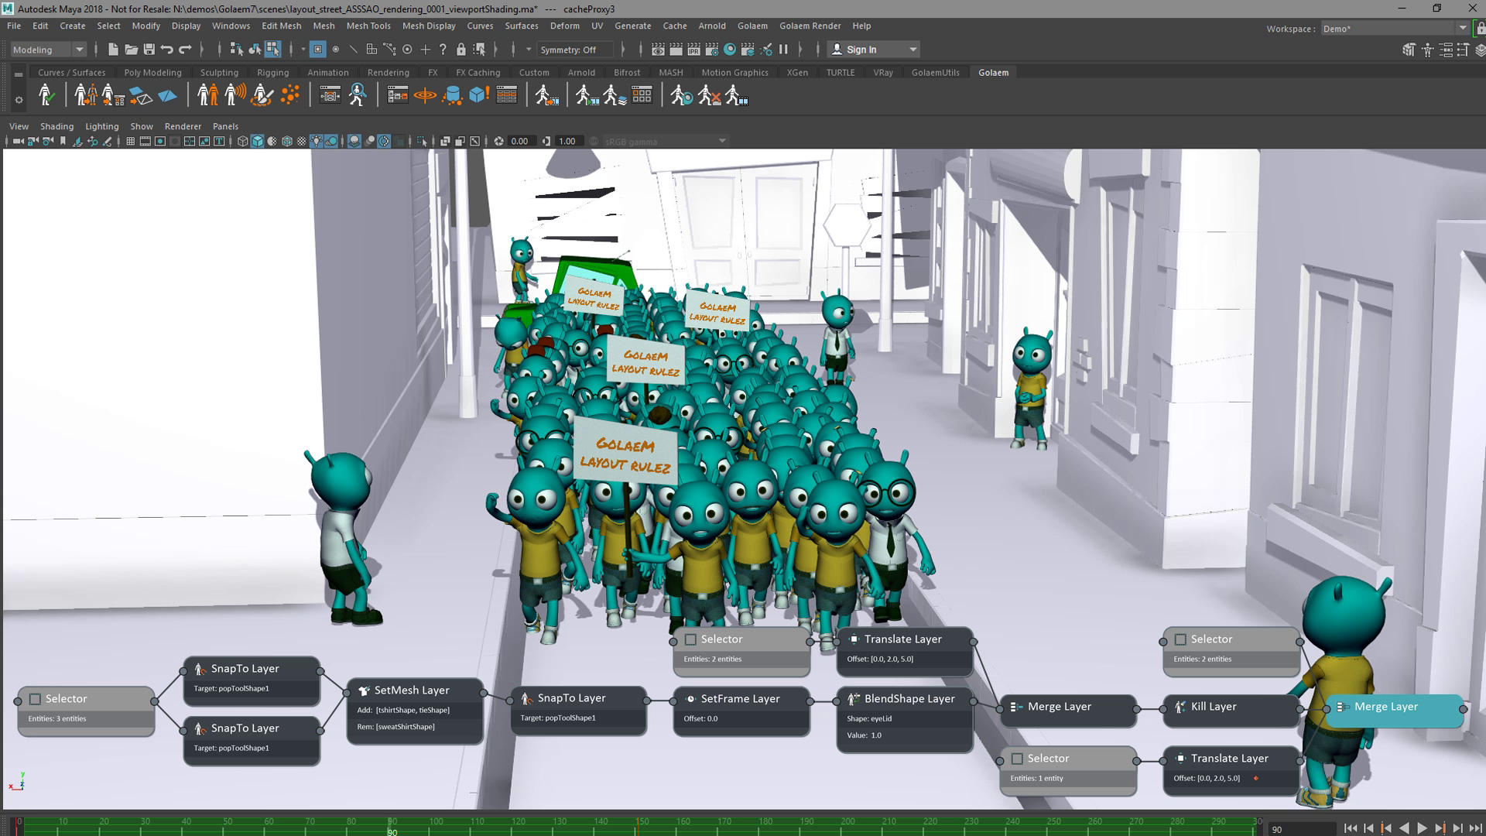The width and height of the screenshot is (1486, 836).
Task: Click the viewport gamma value field
Action: pos(568,141)
